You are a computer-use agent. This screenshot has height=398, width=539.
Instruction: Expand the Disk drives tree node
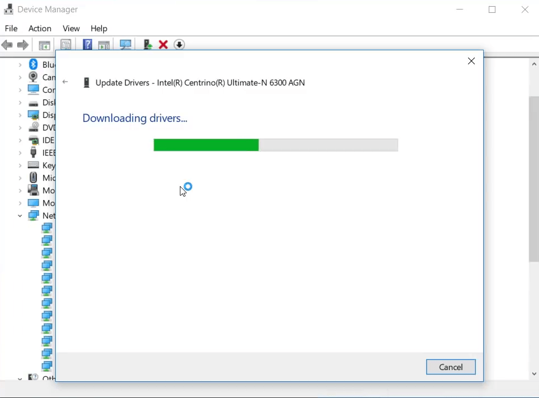point(20,102)
